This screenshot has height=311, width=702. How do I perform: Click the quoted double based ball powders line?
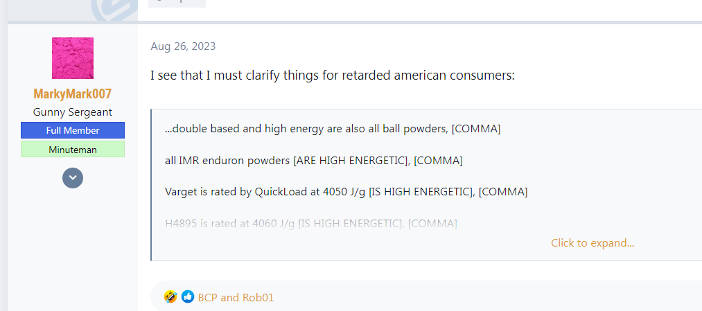tap(332, 130)
